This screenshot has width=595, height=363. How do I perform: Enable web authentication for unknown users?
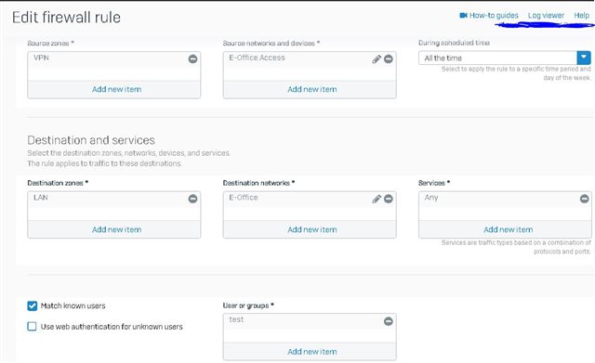click(33, 326)
